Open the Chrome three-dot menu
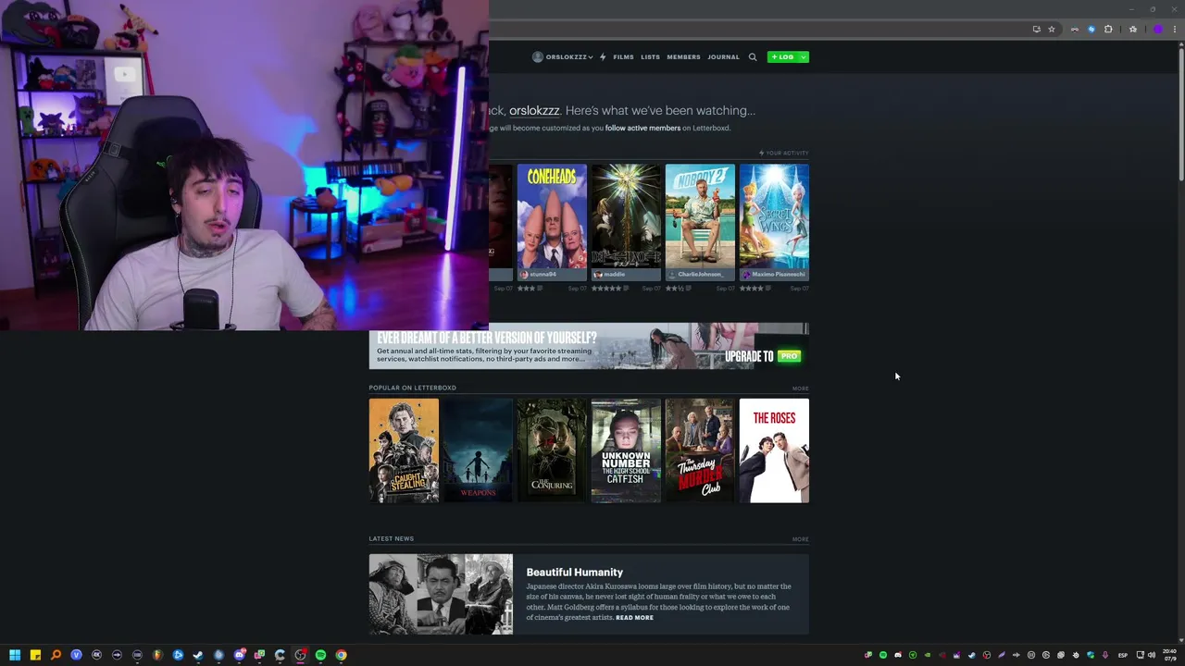This screenshot has width=1185, height=666. [1175, 30]
